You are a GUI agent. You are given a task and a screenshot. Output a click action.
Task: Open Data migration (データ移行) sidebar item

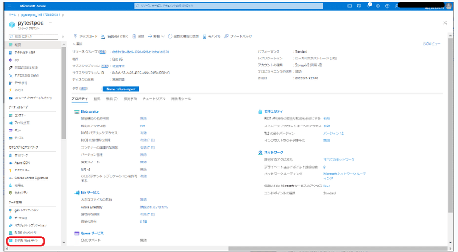point(21,83)
